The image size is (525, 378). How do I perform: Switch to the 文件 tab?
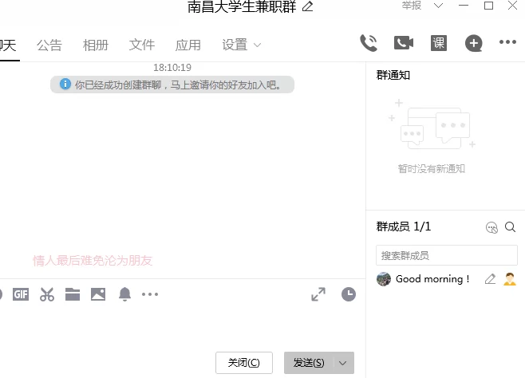[x=142, y=45]
